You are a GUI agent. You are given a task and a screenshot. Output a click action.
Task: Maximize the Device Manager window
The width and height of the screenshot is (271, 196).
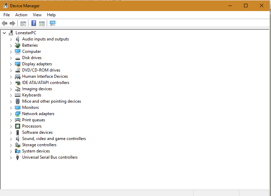click(x=246, y=6)
